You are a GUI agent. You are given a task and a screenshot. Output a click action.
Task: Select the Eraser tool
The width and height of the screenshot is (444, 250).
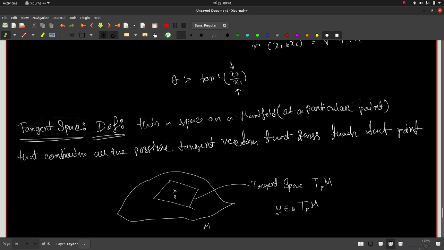tap(24, 35)
